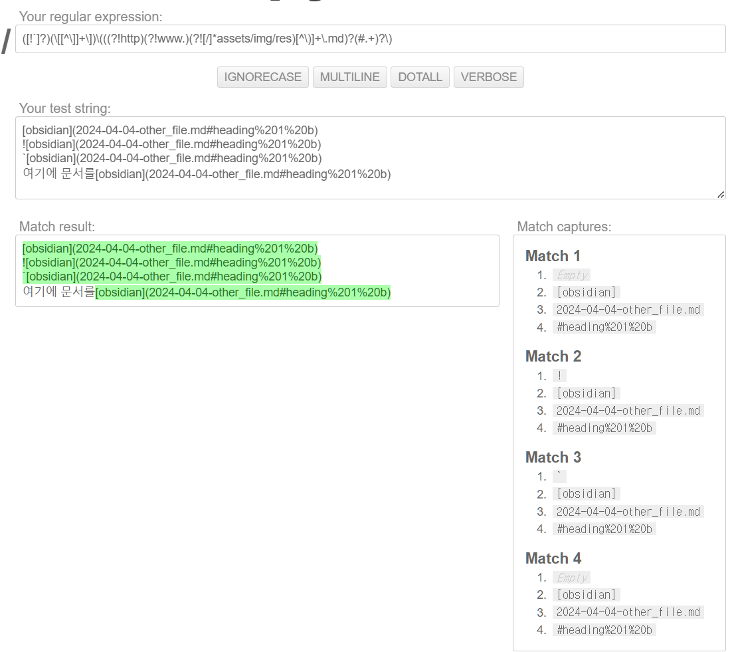Screen dimensions: 730x652
Task: Click the Korean line in the test string
Action: pyautogui.click(x=207, y=173)
